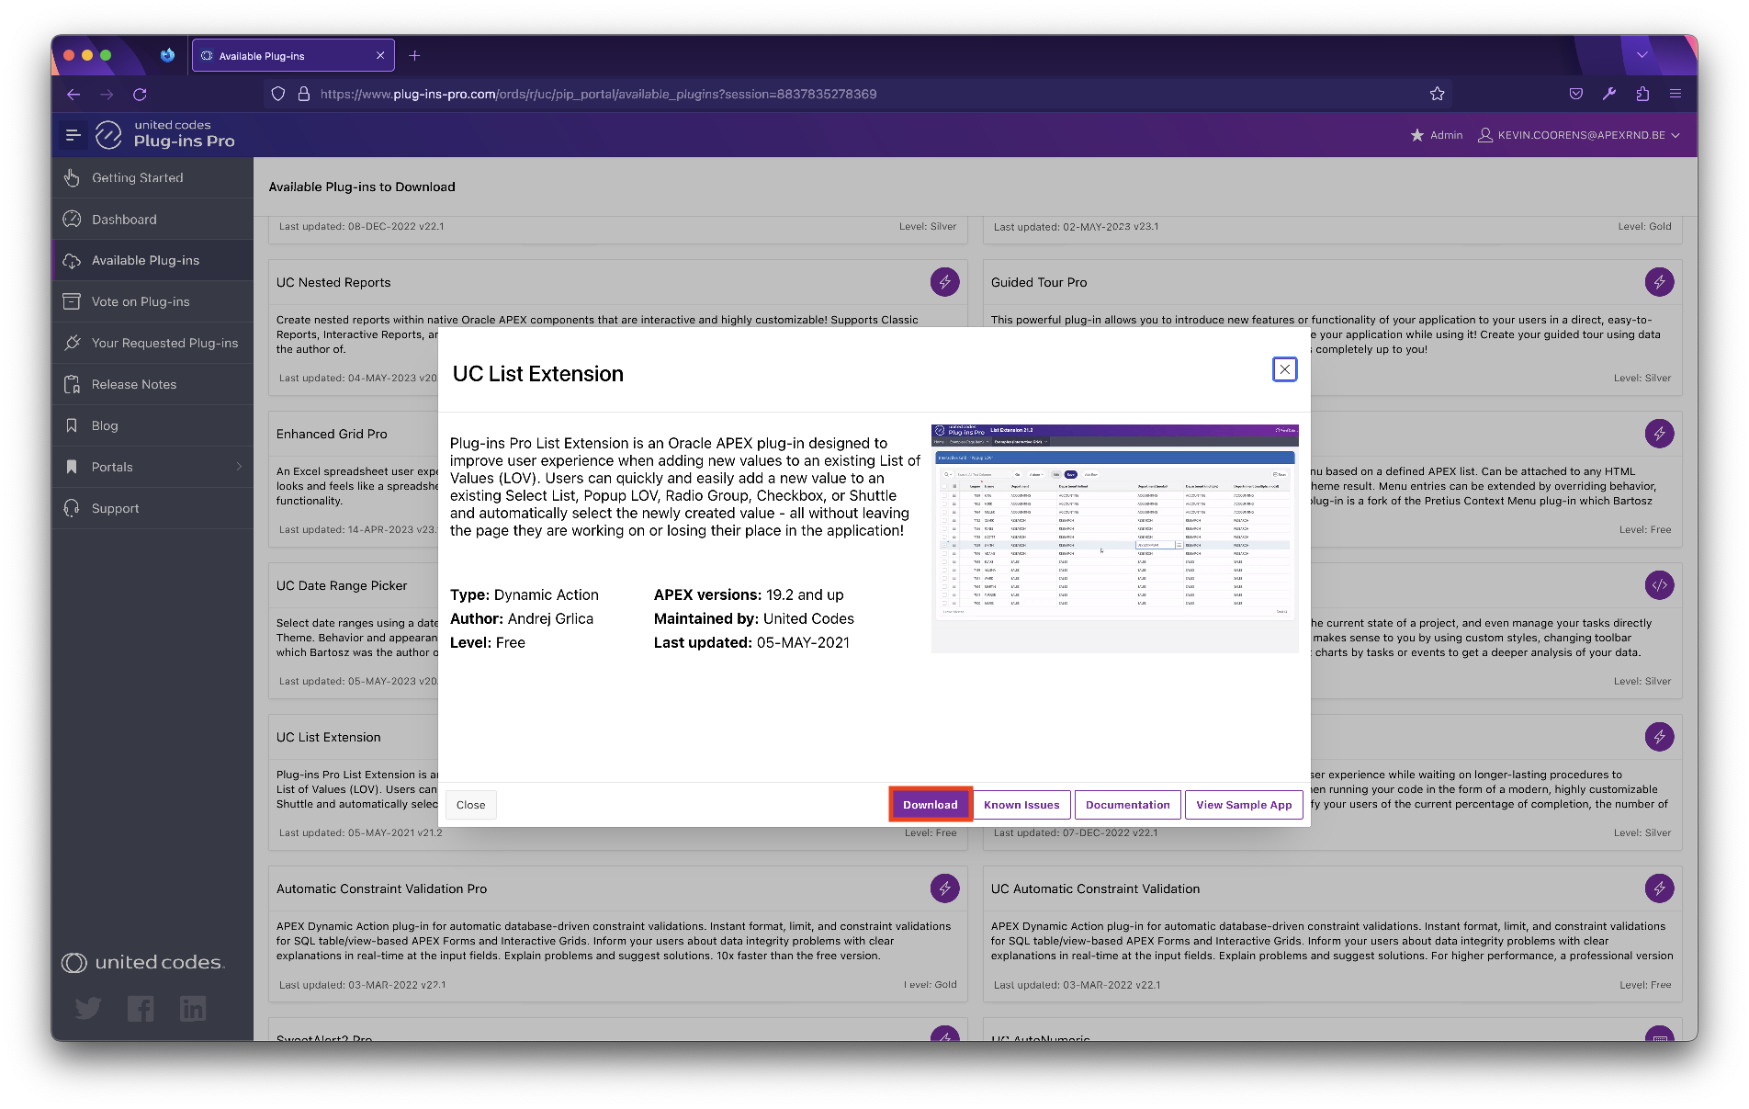This screenshot has height=1109, width=1749.
Task: Click the Support headset icon
Action: (72, 508)
